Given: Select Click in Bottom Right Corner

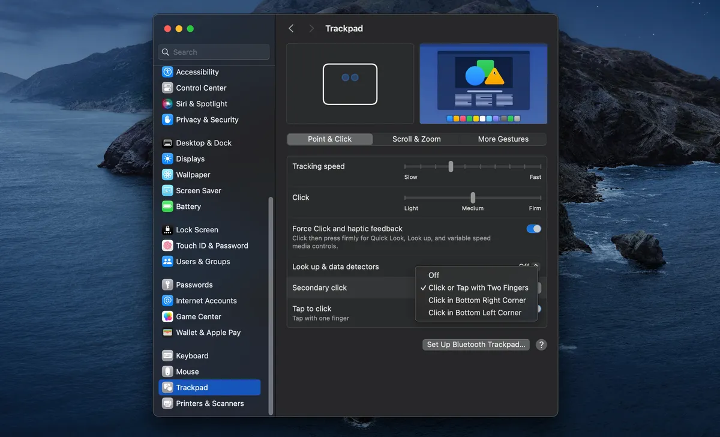Looking at the screenshot, I should pyautogui.click(x=477, y=300).
